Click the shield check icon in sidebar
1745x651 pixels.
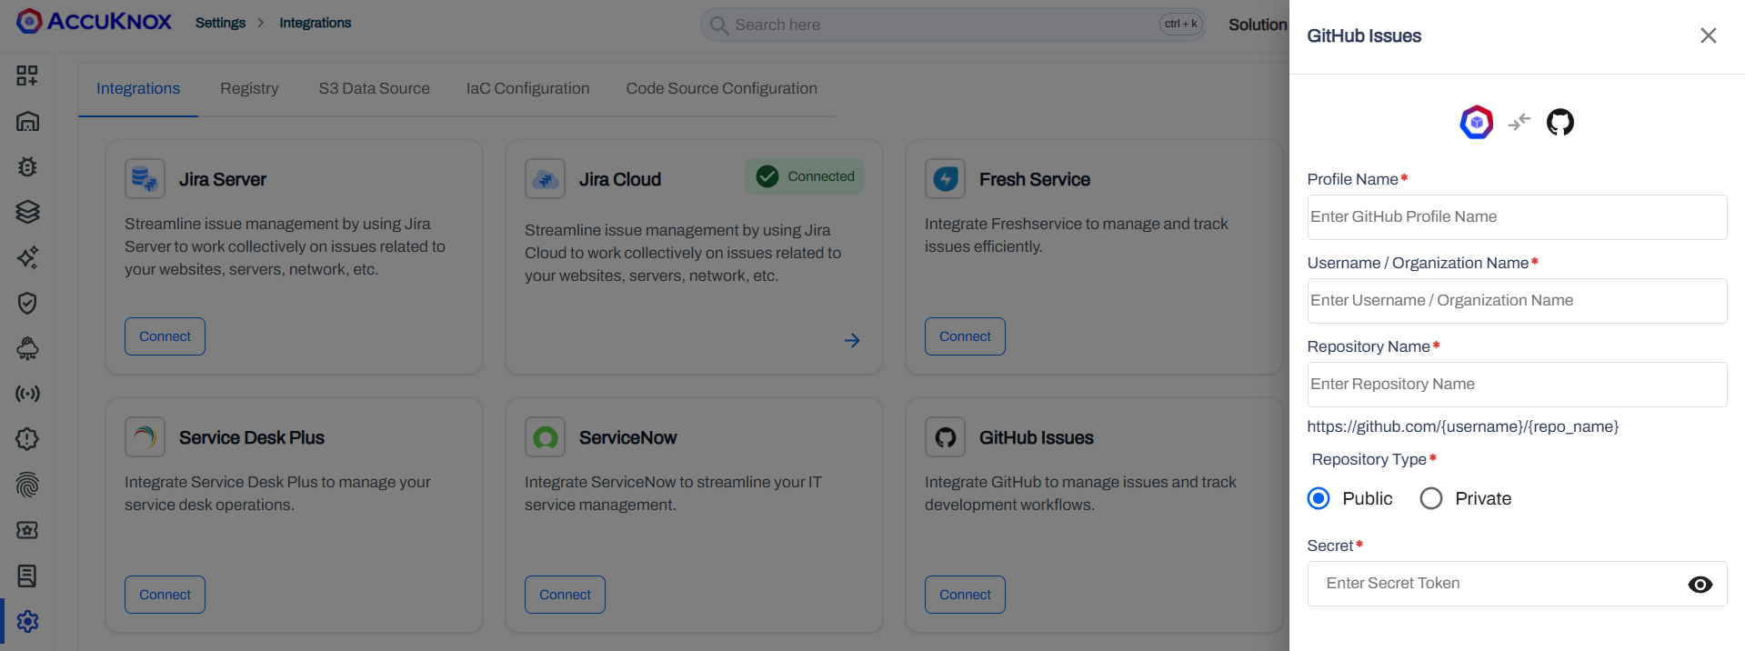point(27,303)
